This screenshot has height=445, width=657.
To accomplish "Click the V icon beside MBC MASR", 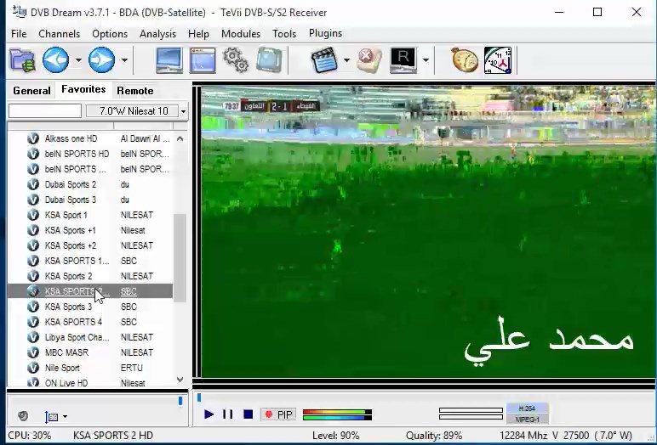I will [x=33, y=352].
